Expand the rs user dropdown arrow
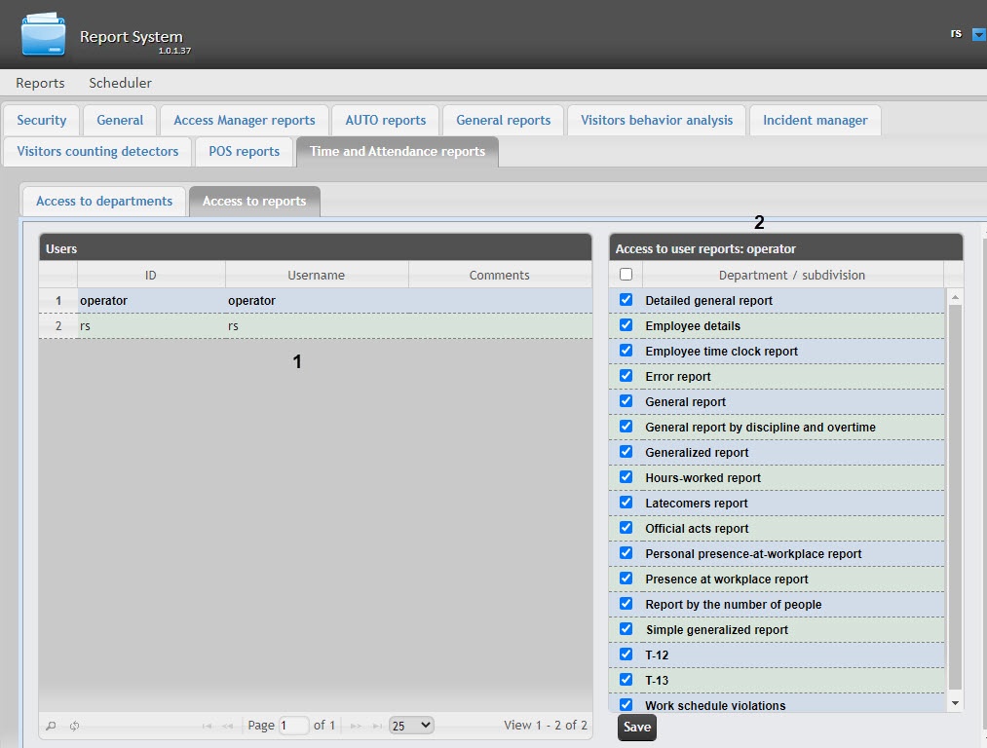The image size is (987, 748). [978, 34]
